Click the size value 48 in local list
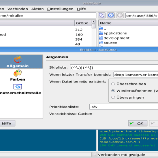 pyautogui.click(x=77, y=44)
